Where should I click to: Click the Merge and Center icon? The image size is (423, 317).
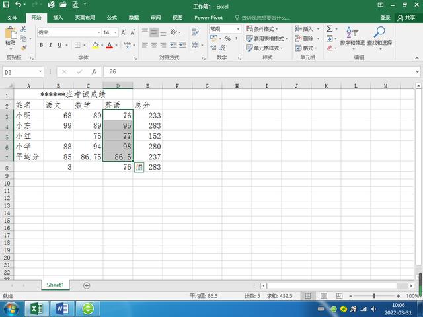[195, 45]
